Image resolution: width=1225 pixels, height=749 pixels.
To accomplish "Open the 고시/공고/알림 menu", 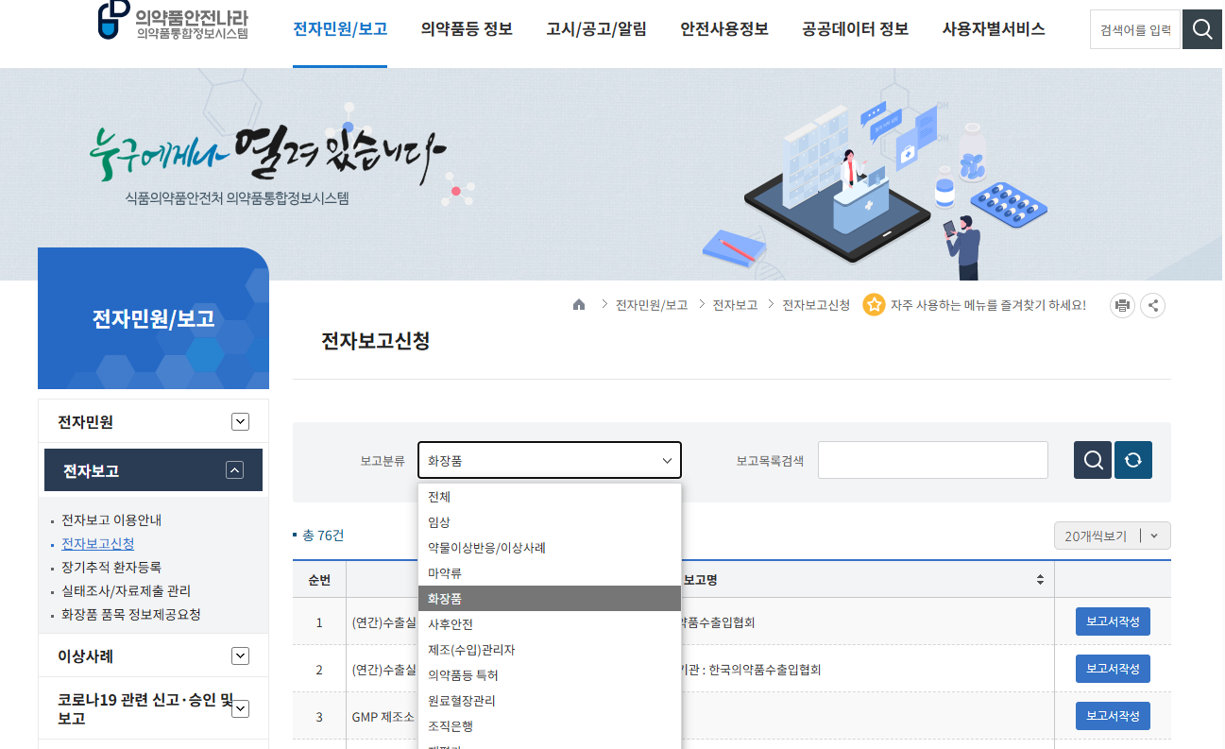I will [x=597, y=29].
